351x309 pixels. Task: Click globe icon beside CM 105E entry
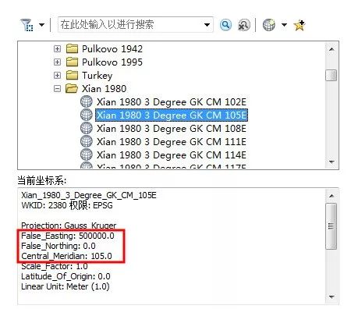pos(87,115)
